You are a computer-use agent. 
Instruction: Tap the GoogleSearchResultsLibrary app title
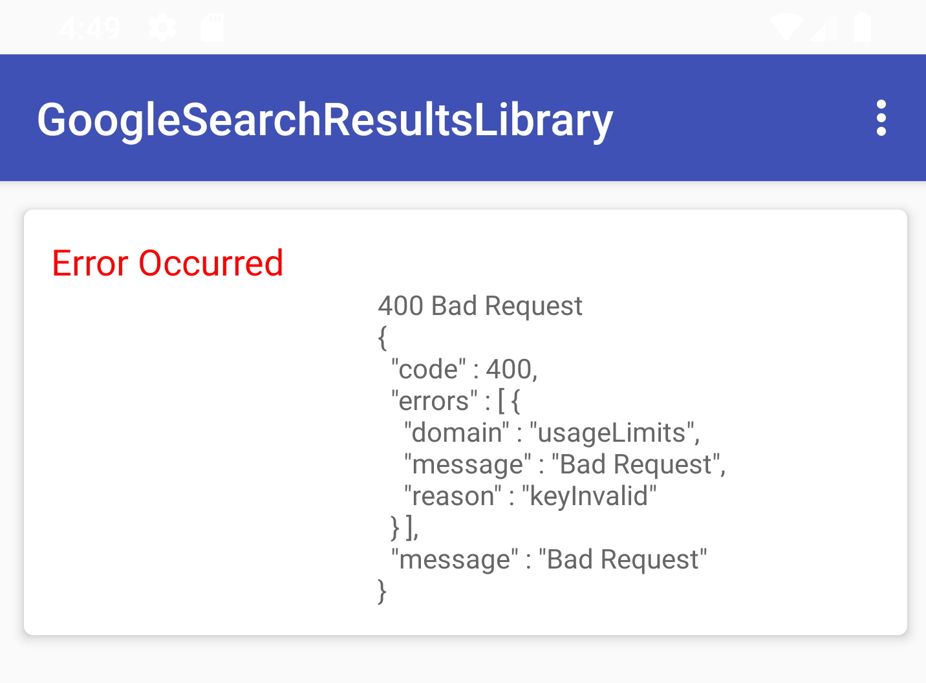[x=325, y=120]
